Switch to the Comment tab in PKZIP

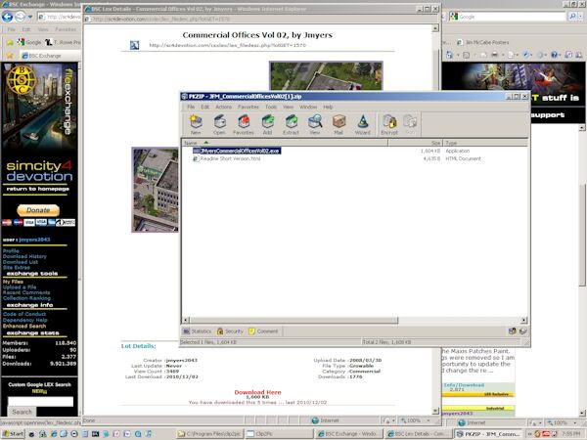click(263, 331)
